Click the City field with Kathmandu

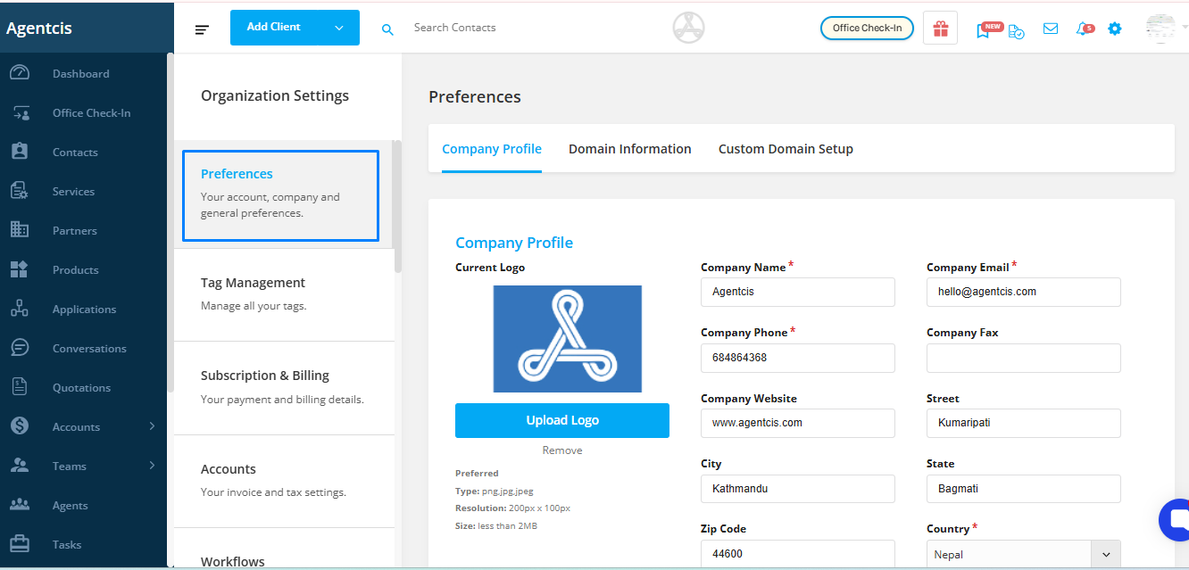coord(798,489)
